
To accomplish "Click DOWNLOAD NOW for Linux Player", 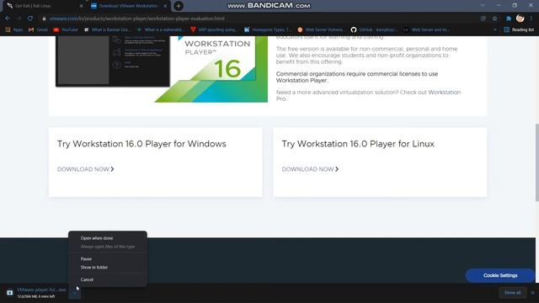I will tap(310, 169).
